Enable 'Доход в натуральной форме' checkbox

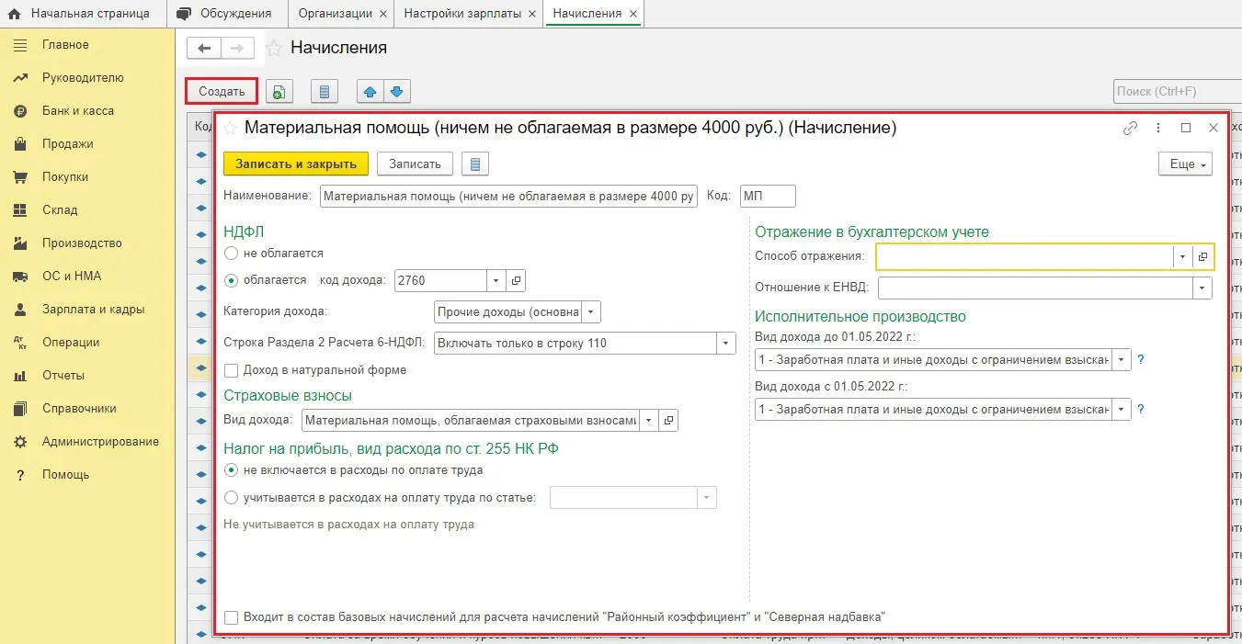tap(232, 370)
